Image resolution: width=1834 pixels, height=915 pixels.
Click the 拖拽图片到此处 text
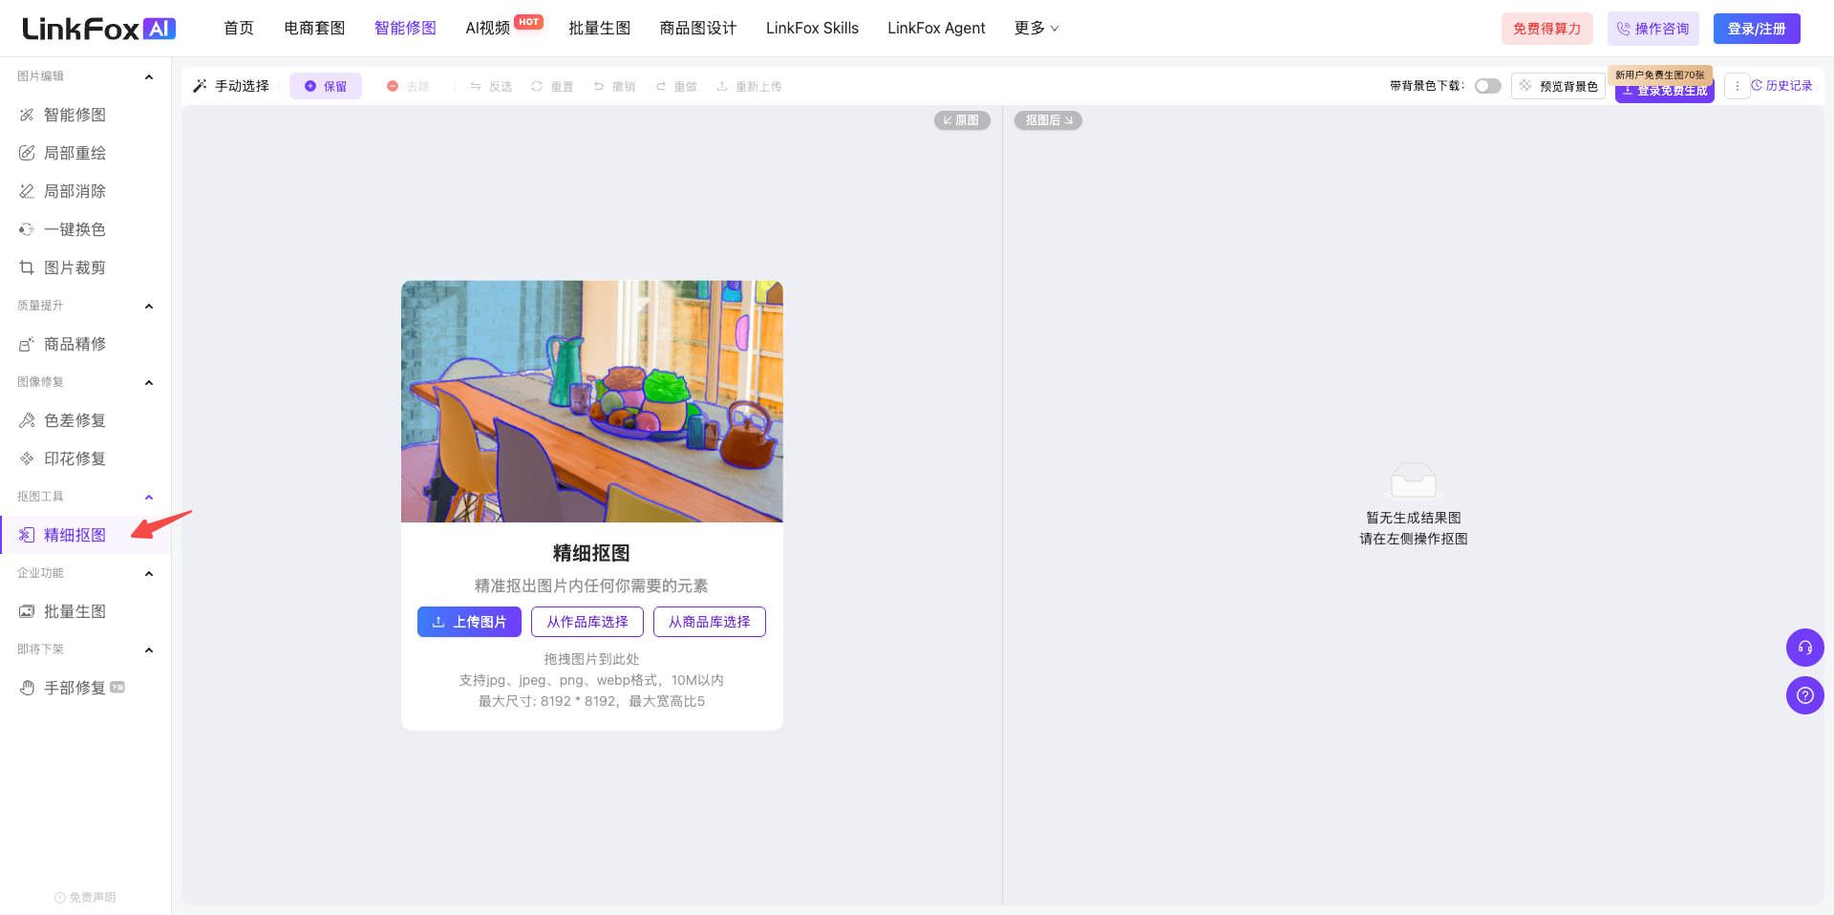591,659
